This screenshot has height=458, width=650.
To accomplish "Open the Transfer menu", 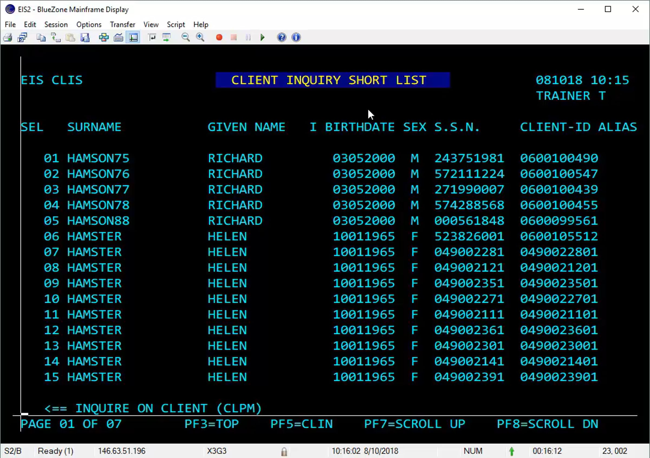I will point(122,25).
